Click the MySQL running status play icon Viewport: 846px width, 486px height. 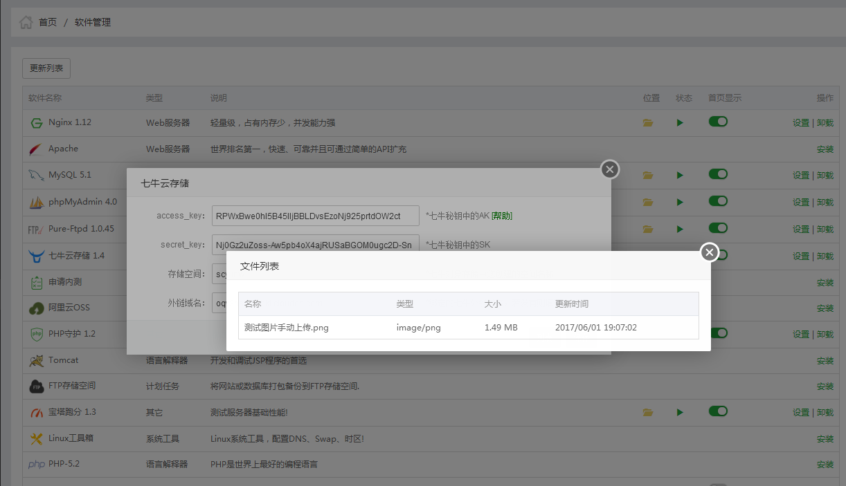[680, 176]
